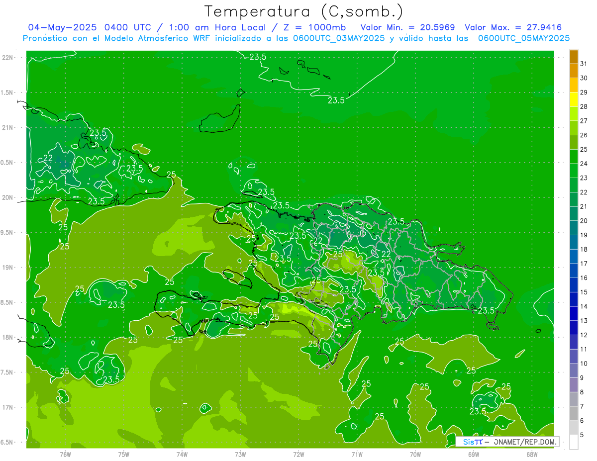Viewport: 597px width, 461px height.
Task: Select the "Valor Max. = 27.9416" readout
Action: click(513, 27)
